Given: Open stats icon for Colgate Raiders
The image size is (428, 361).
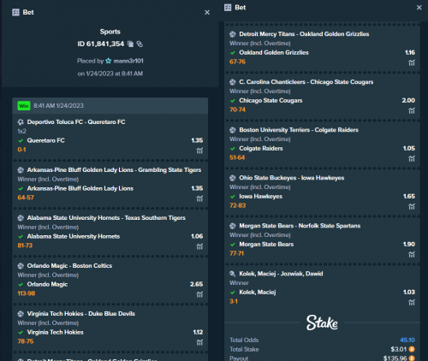Looking at the screenshot, I should (412, 158).
